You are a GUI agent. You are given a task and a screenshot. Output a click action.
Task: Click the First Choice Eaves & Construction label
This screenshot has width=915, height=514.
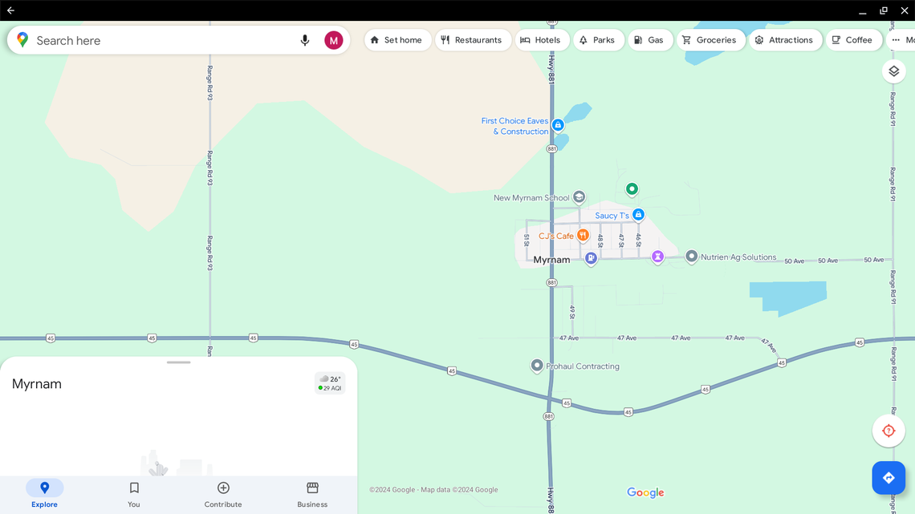click(515, 126)
